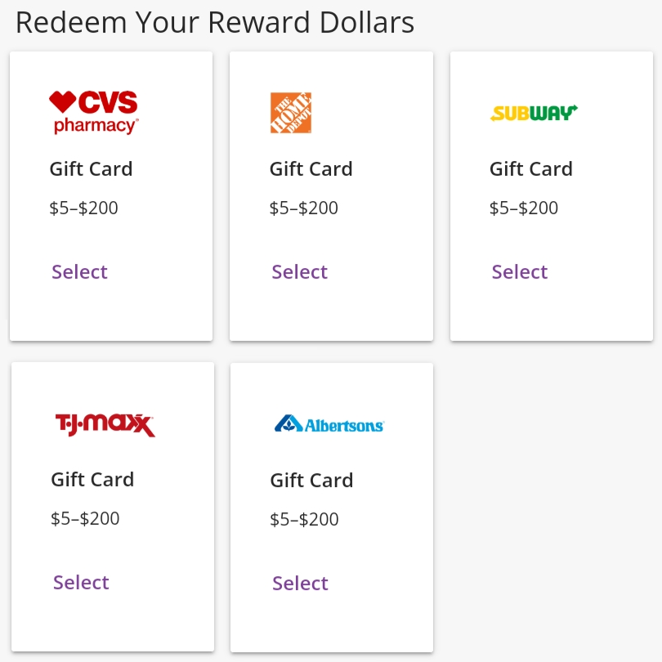Click Gift Card title under CVS logo

pos(91,169)
